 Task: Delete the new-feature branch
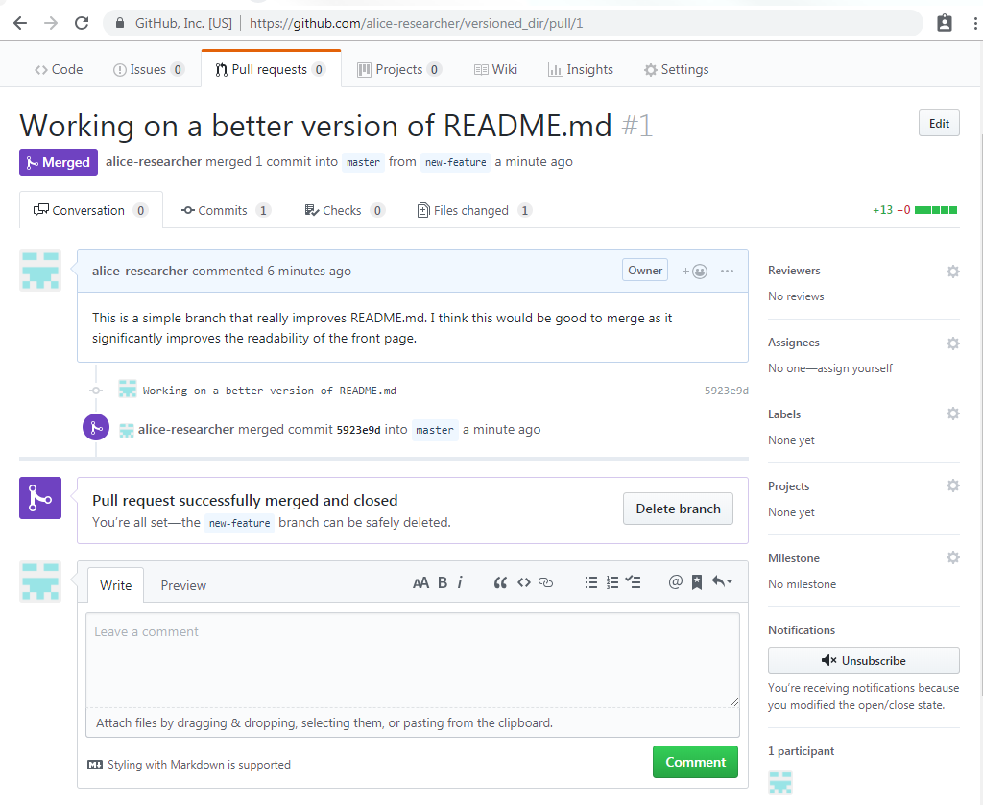pos(678,509)
